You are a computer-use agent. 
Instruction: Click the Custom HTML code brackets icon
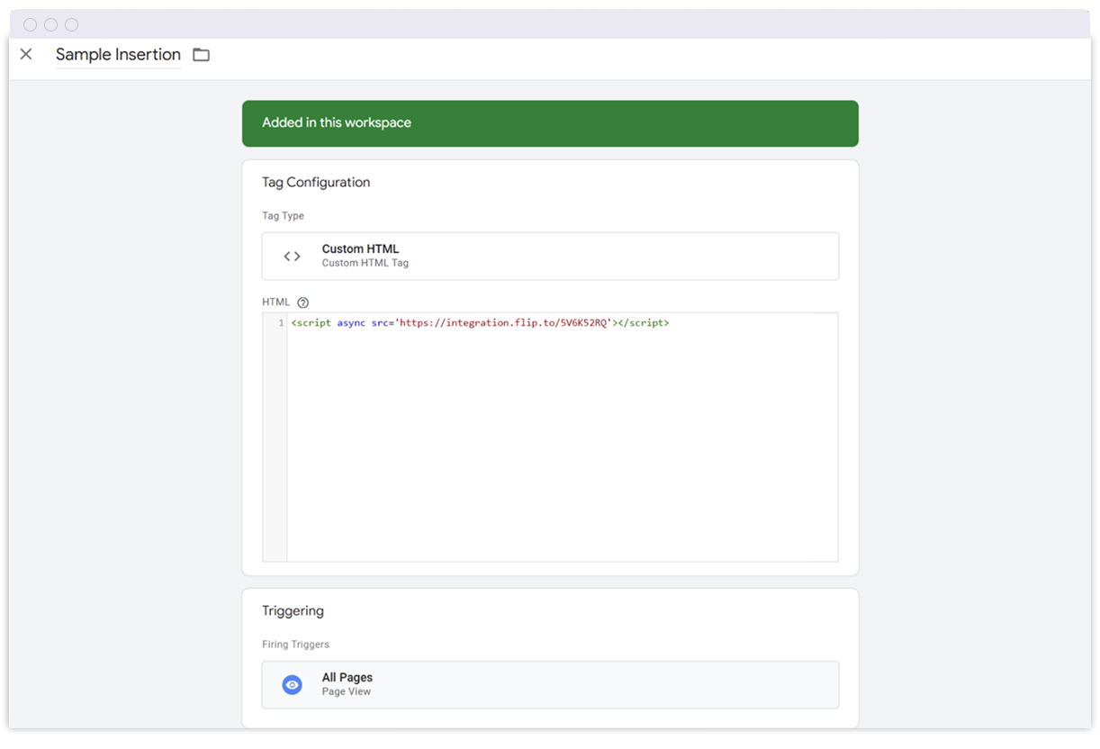point(292,257)
